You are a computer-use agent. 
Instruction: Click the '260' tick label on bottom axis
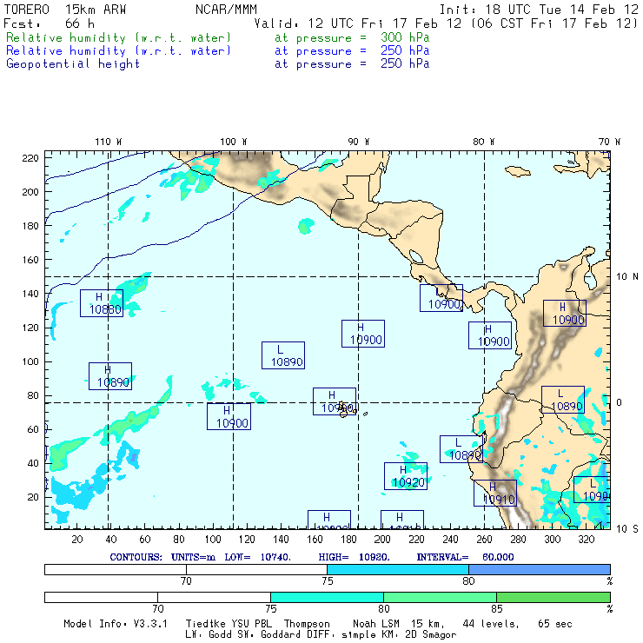484,539
